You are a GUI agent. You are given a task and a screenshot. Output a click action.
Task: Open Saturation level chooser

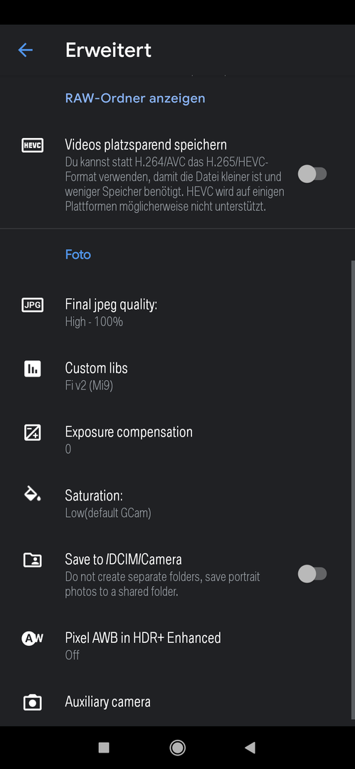(178, 503)
